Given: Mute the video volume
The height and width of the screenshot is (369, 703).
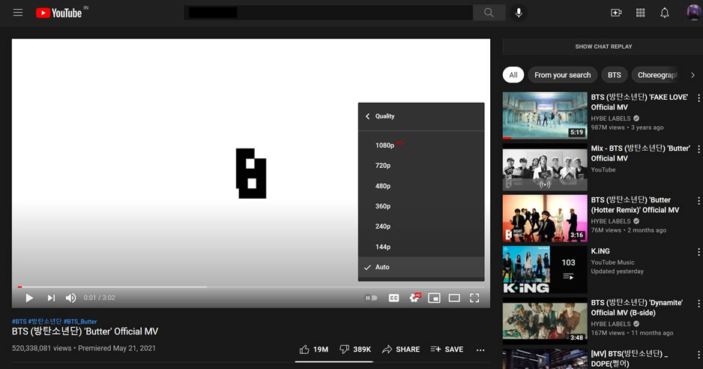Looking at the screenshot, I should point(71,298).
